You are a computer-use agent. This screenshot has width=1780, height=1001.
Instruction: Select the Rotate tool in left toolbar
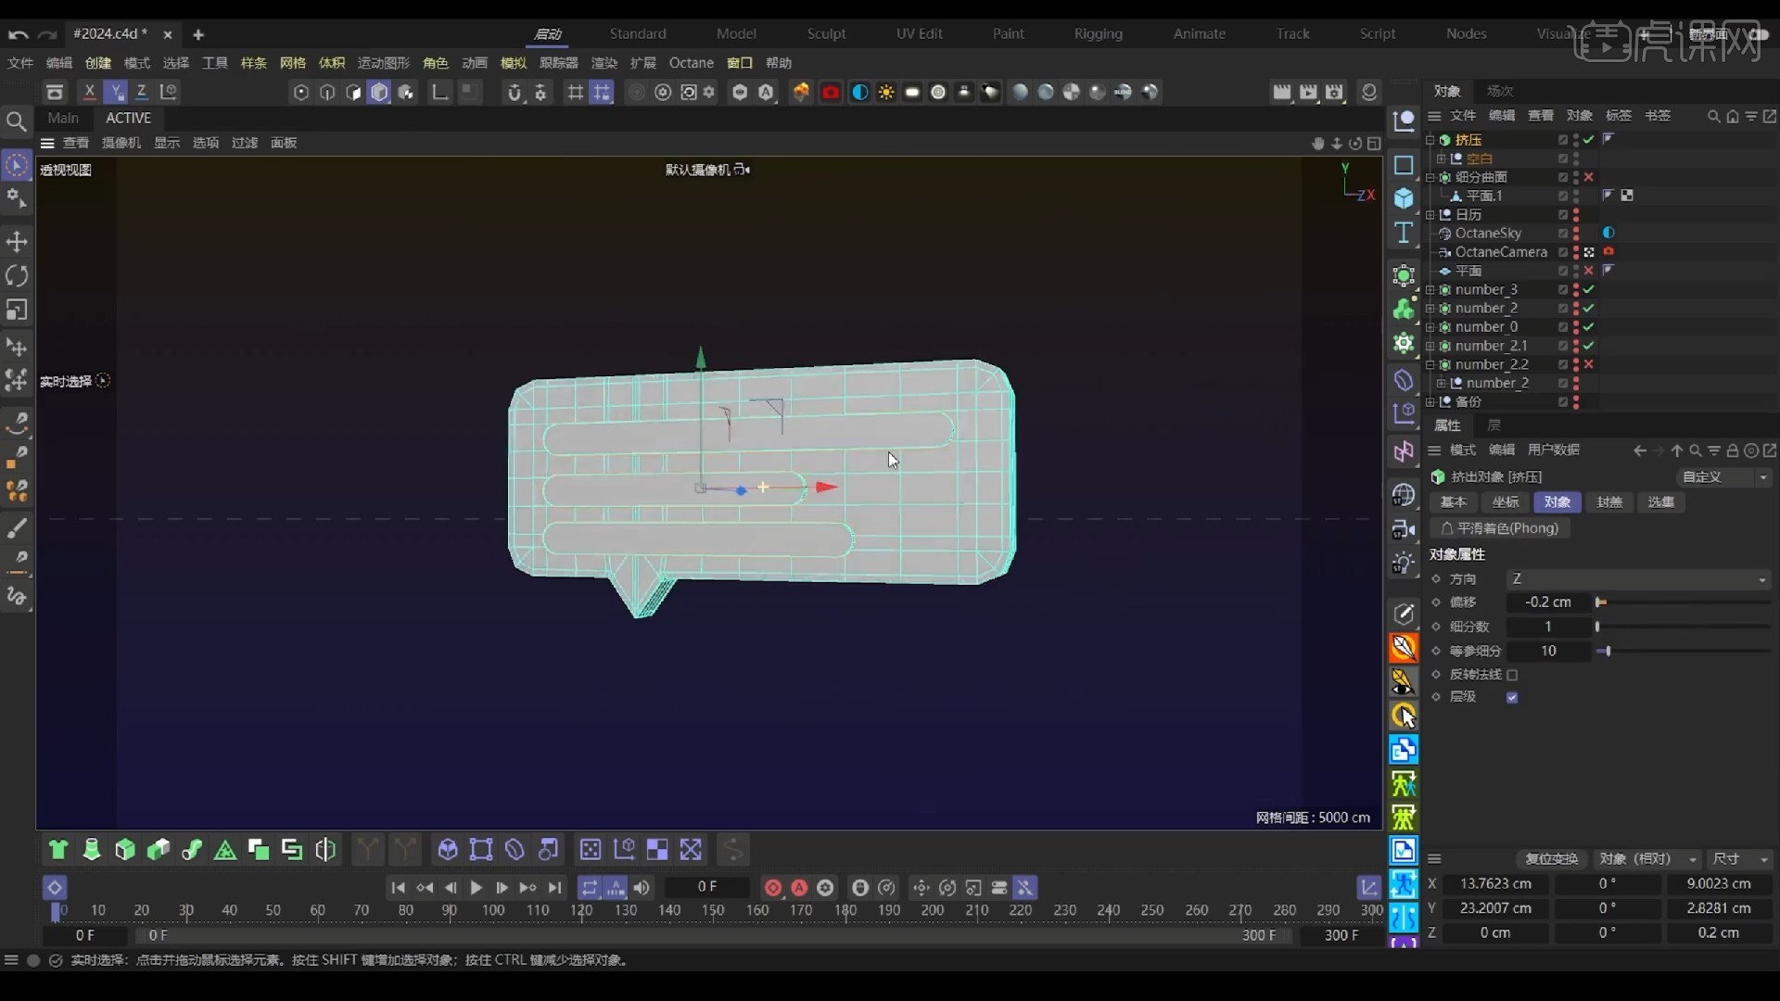point(17,276)
